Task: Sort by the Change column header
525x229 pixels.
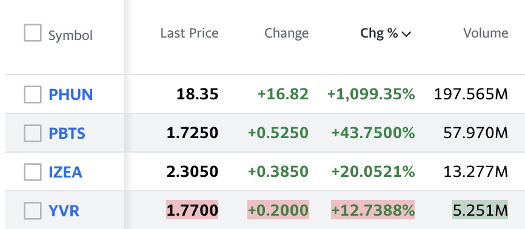Action: [x=287, y=33]
